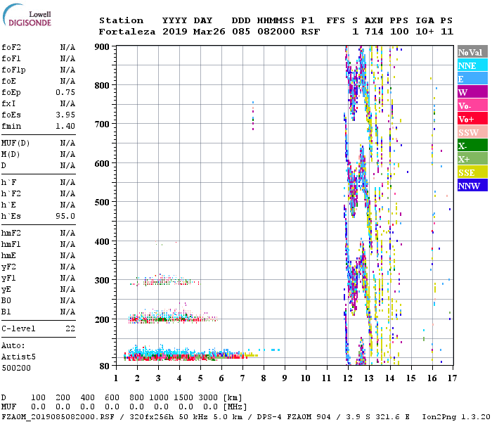Click the echo trace at 300 km
This screenshot has width=492, height=422.
pos(164,281)
